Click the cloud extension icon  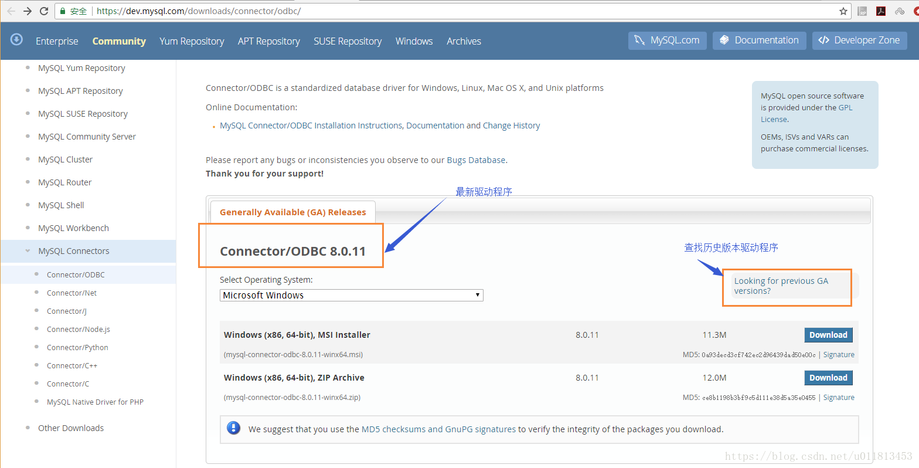[900, 11]
